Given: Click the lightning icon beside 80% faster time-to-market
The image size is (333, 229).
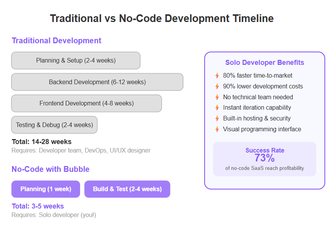Looking at the screenshot, I should coord(217,75).
